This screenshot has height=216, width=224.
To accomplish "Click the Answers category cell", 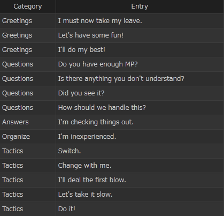I will point(28,122).
